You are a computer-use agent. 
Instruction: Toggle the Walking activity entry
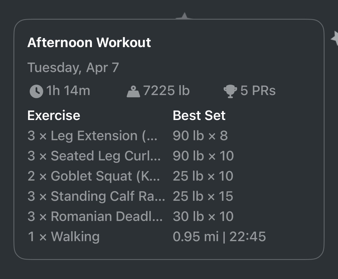tap(63, 236)
